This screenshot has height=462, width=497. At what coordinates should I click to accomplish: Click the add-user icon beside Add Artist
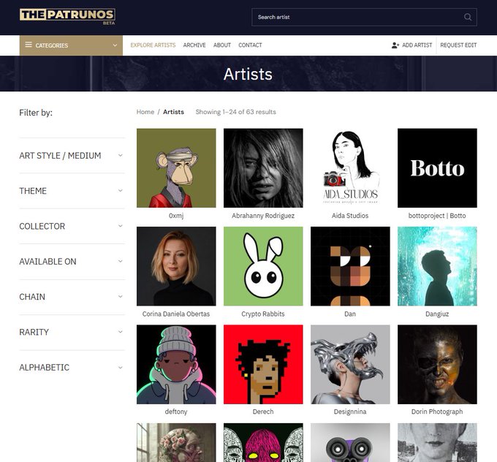pos(395,45)
